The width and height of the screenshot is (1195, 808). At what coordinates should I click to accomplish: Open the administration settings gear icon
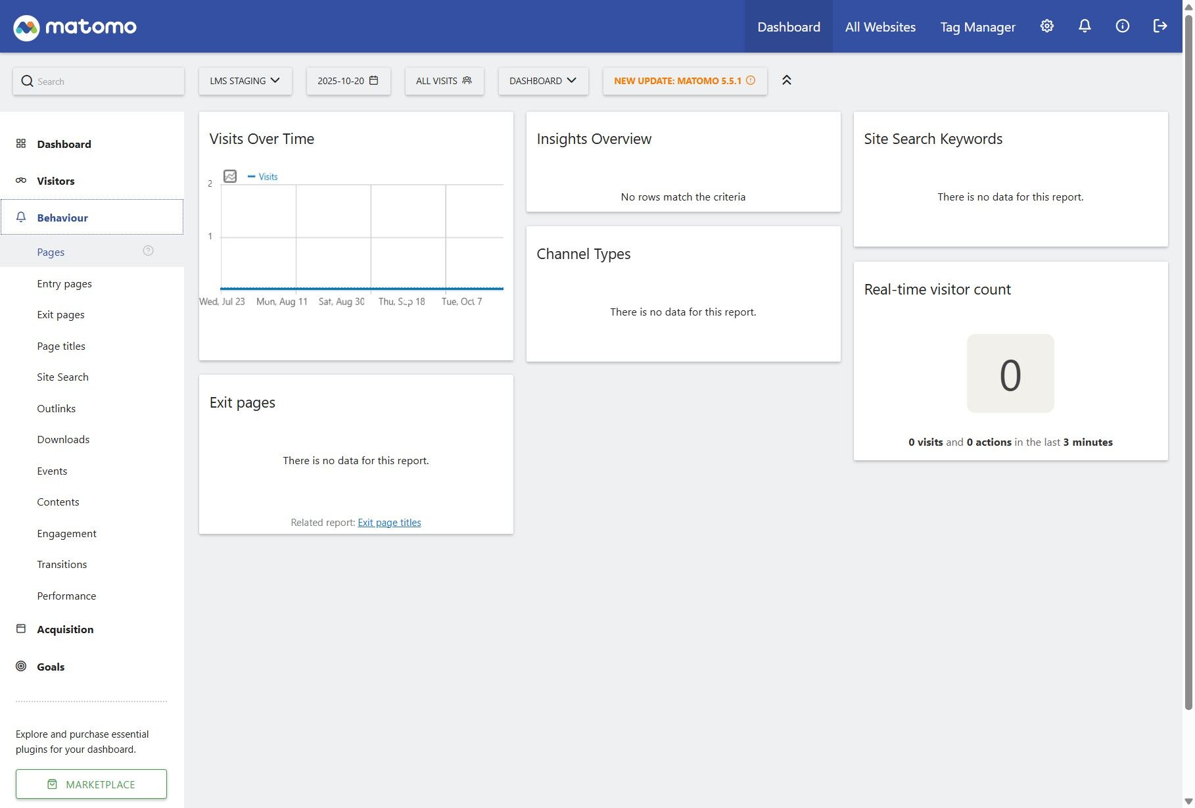click(x=1046, y=26)
